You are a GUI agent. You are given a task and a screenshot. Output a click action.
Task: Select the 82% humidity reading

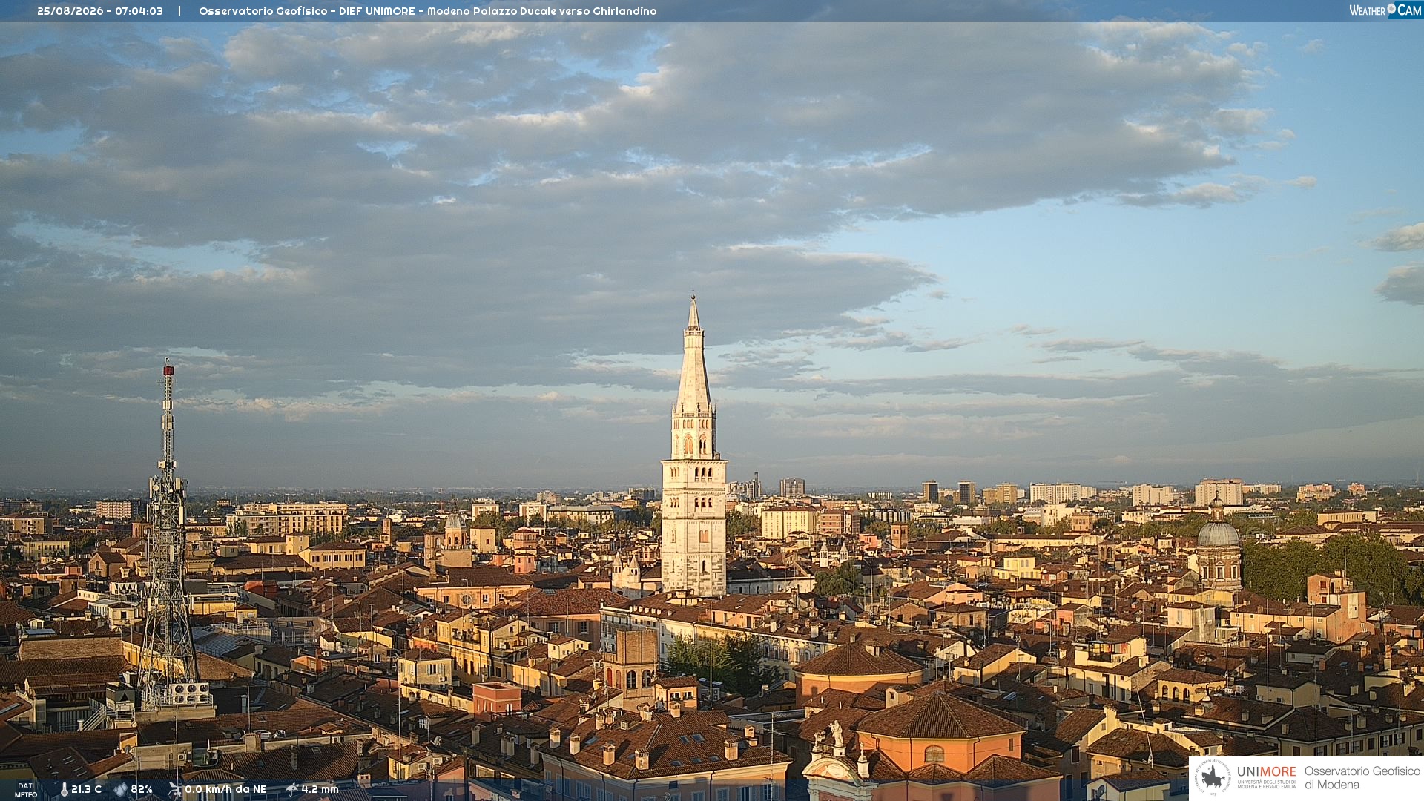(x=142, y=789)
